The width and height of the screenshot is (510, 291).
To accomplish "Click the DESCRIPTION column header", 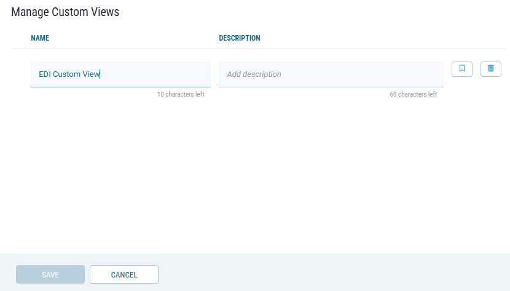I will tap(240, 38).
